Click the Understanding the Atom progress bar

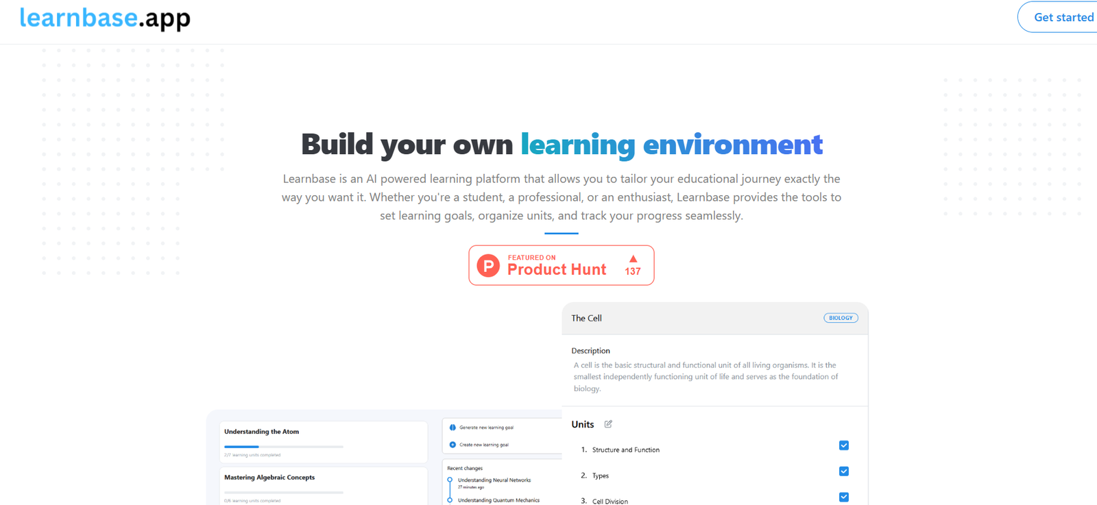point(283,447)
